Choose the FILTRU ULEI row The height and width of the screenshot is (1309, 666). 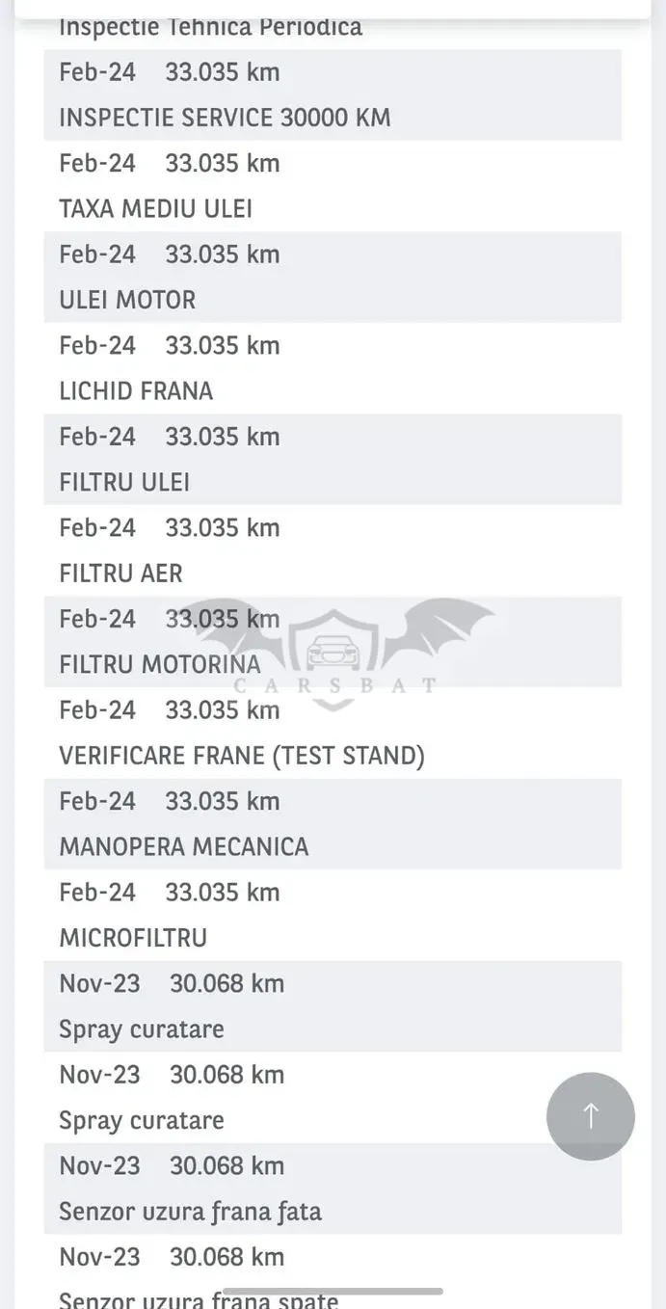(333, 459)
